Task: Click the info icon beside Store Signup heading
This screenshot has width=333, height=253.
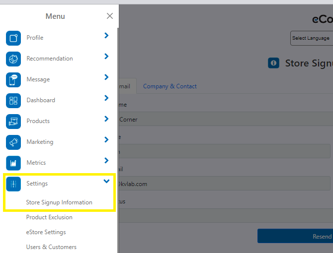Action: [273, 63]
